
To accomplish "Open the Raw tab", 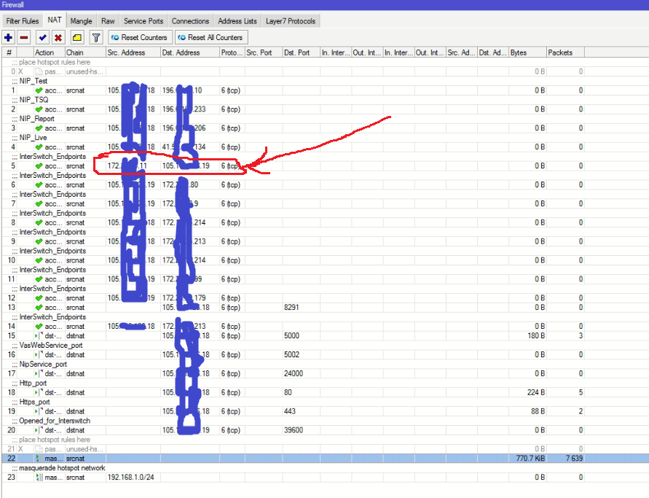I will (108, 21).
